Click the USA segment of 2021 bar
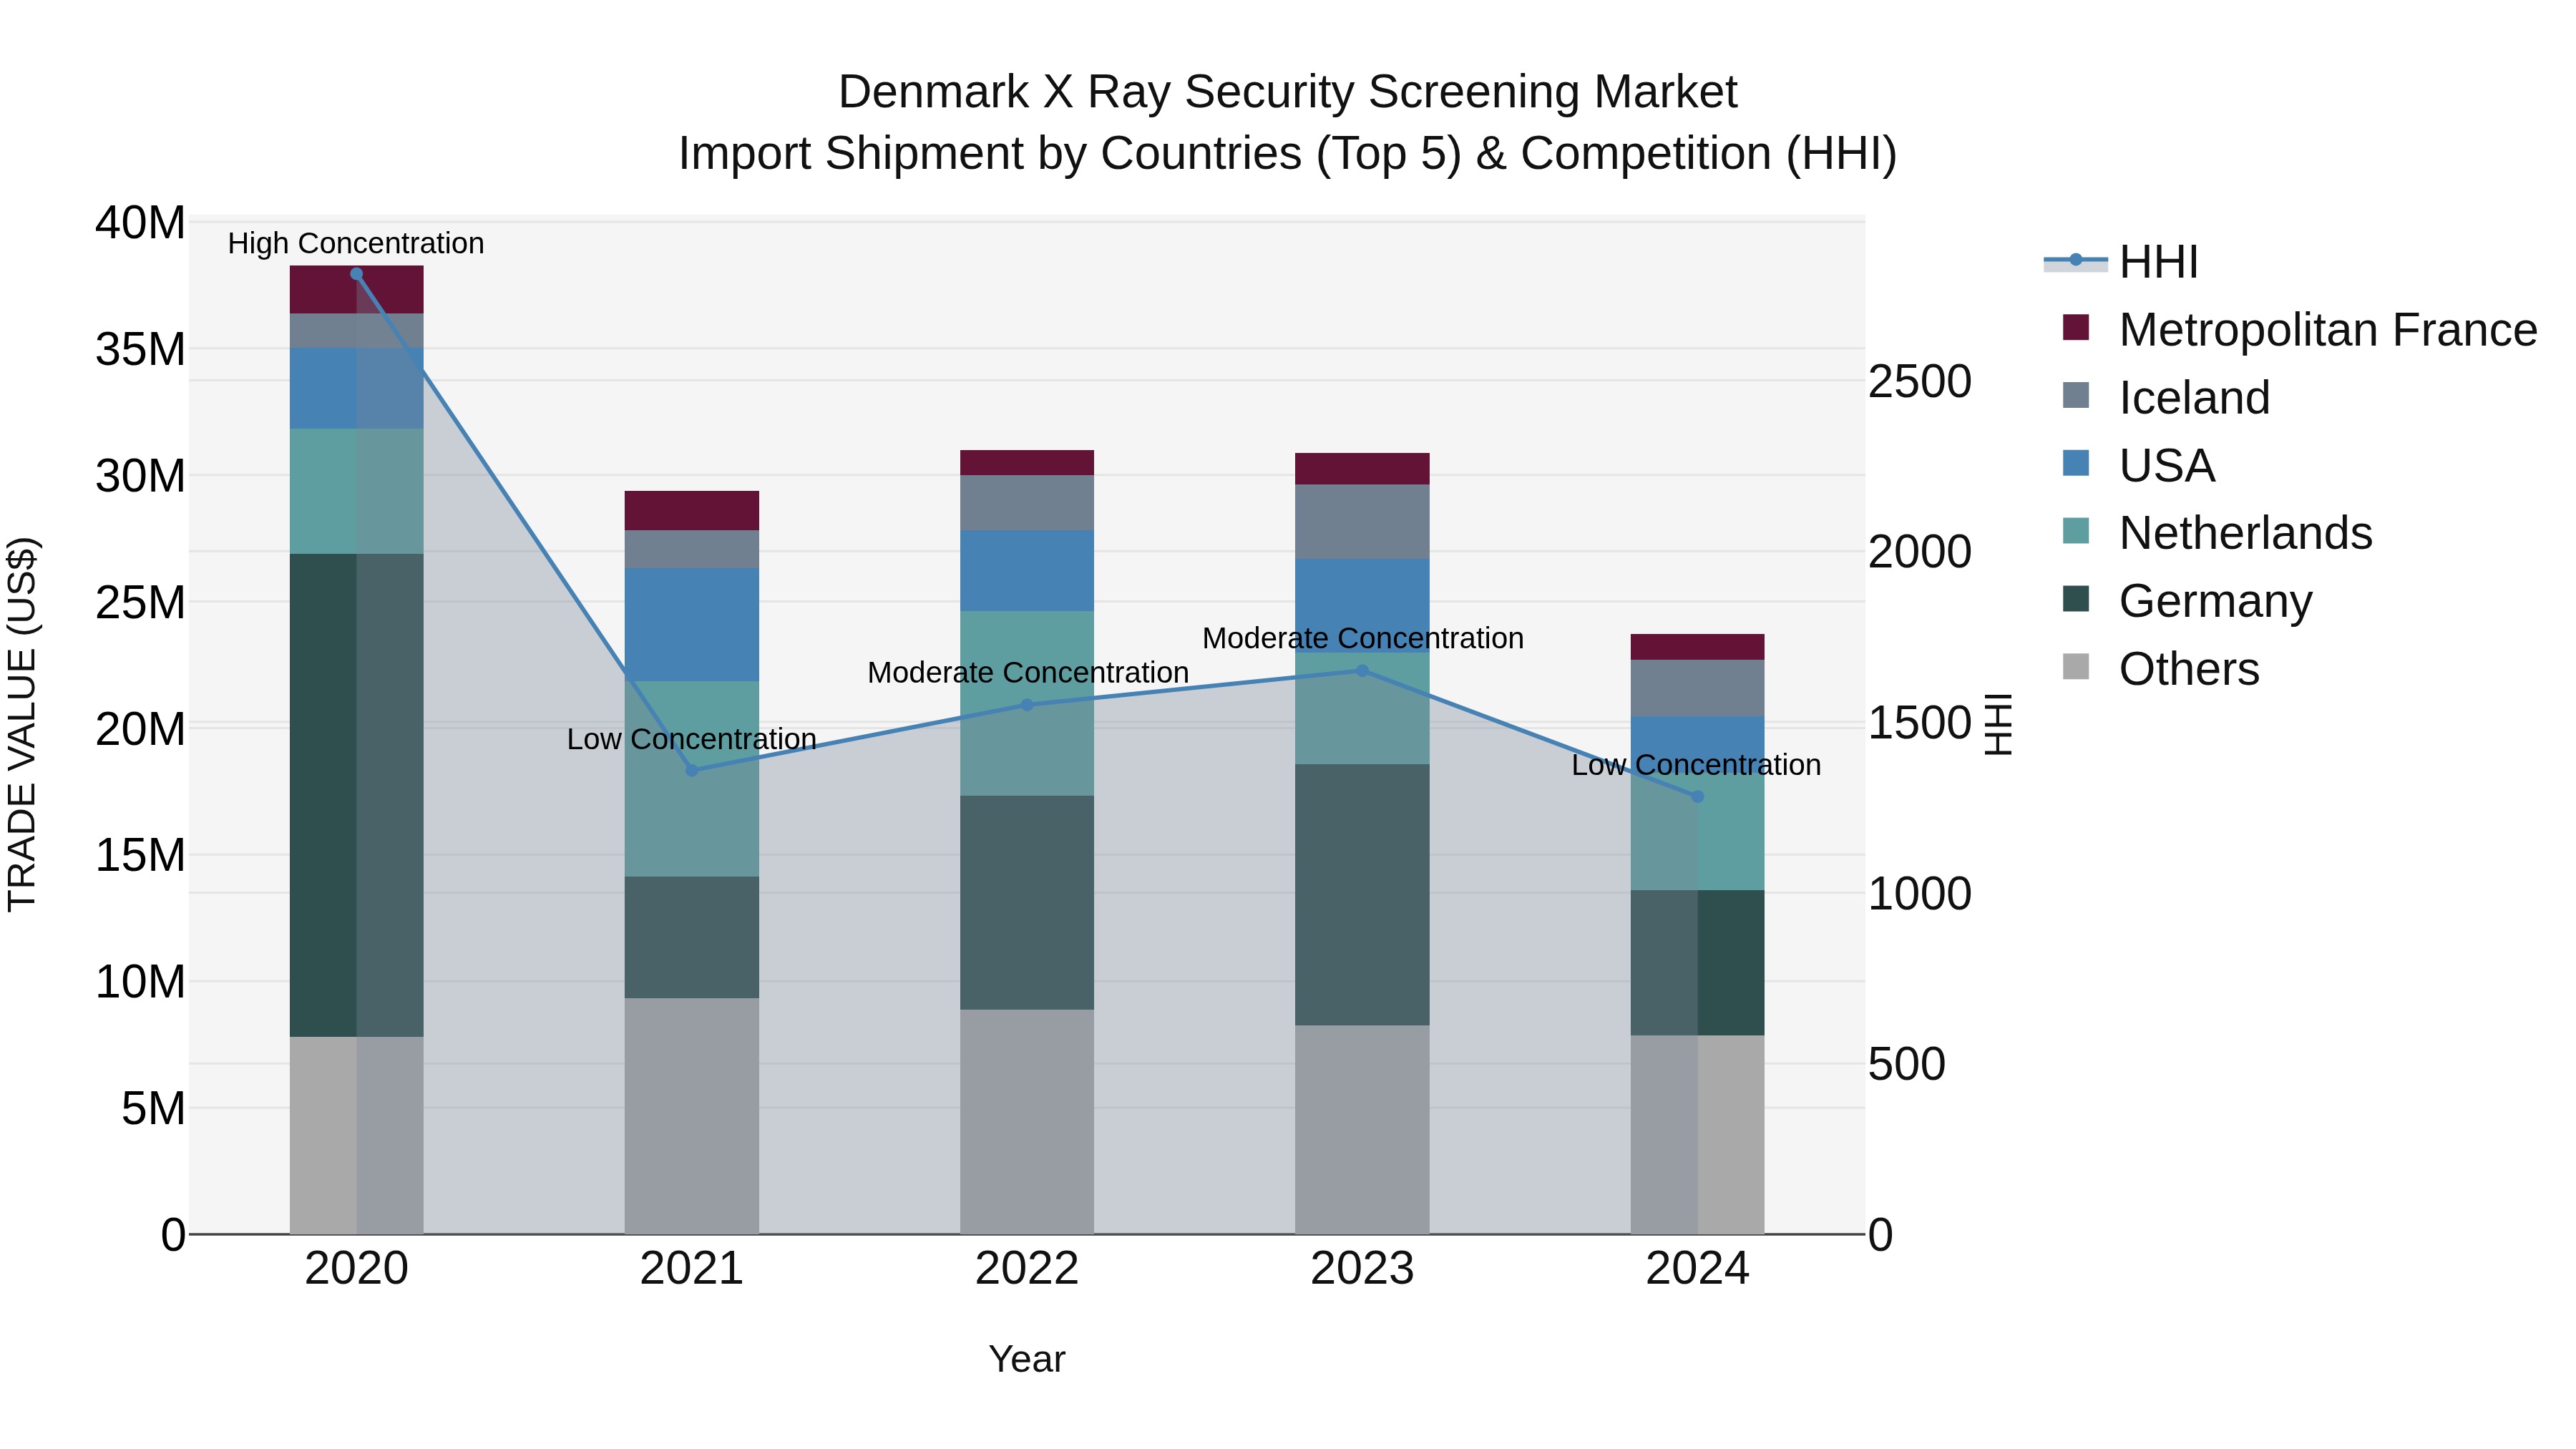This screenshot has width=2576, height=1449. pyautogui.click(x=692, y=625)
